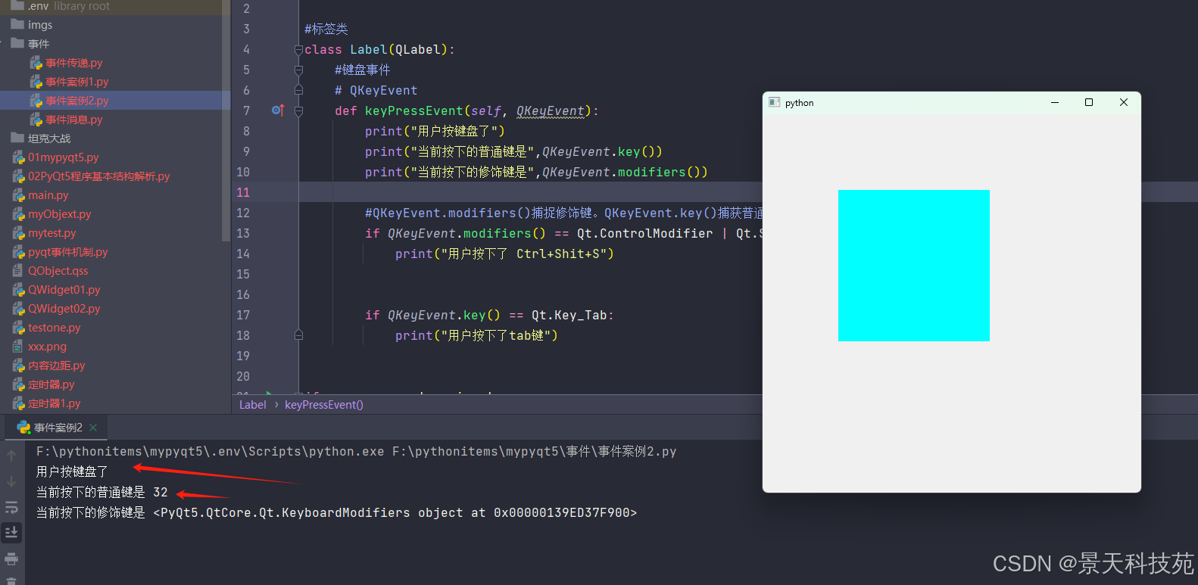Collapse the class Label code block
This screenshot has height=585, width=1198.
click(298, 50)
